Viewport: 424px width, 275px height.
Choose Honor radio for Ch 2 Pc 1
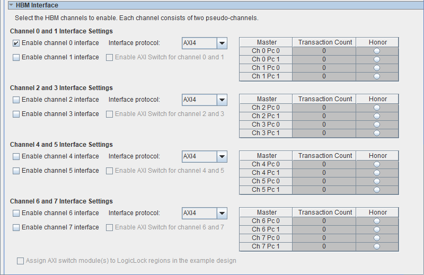coord(377,116)
